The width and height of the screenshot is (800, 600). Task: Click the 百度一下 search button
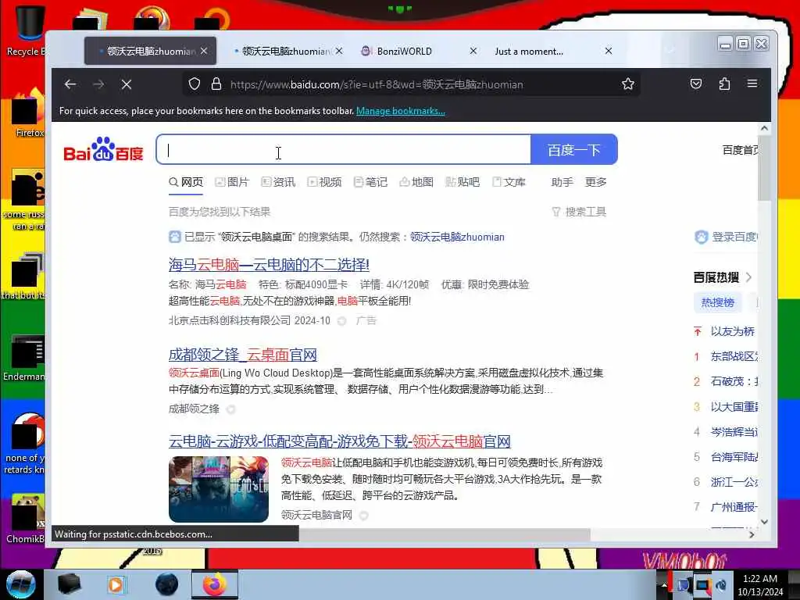(x=574, y=149)
